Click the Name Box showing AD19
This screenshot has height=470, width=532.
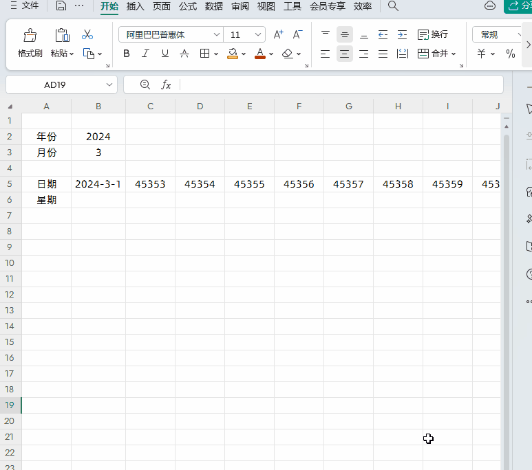[x=62, y=85]
